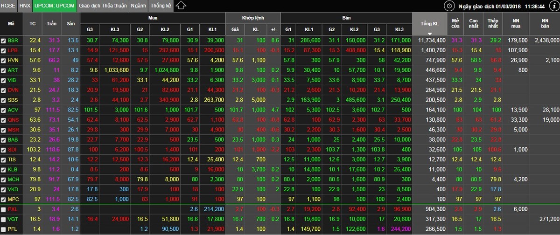Click the NN mua column header
This screenshot has height=235, width=560.
click(x=516, y=23)
